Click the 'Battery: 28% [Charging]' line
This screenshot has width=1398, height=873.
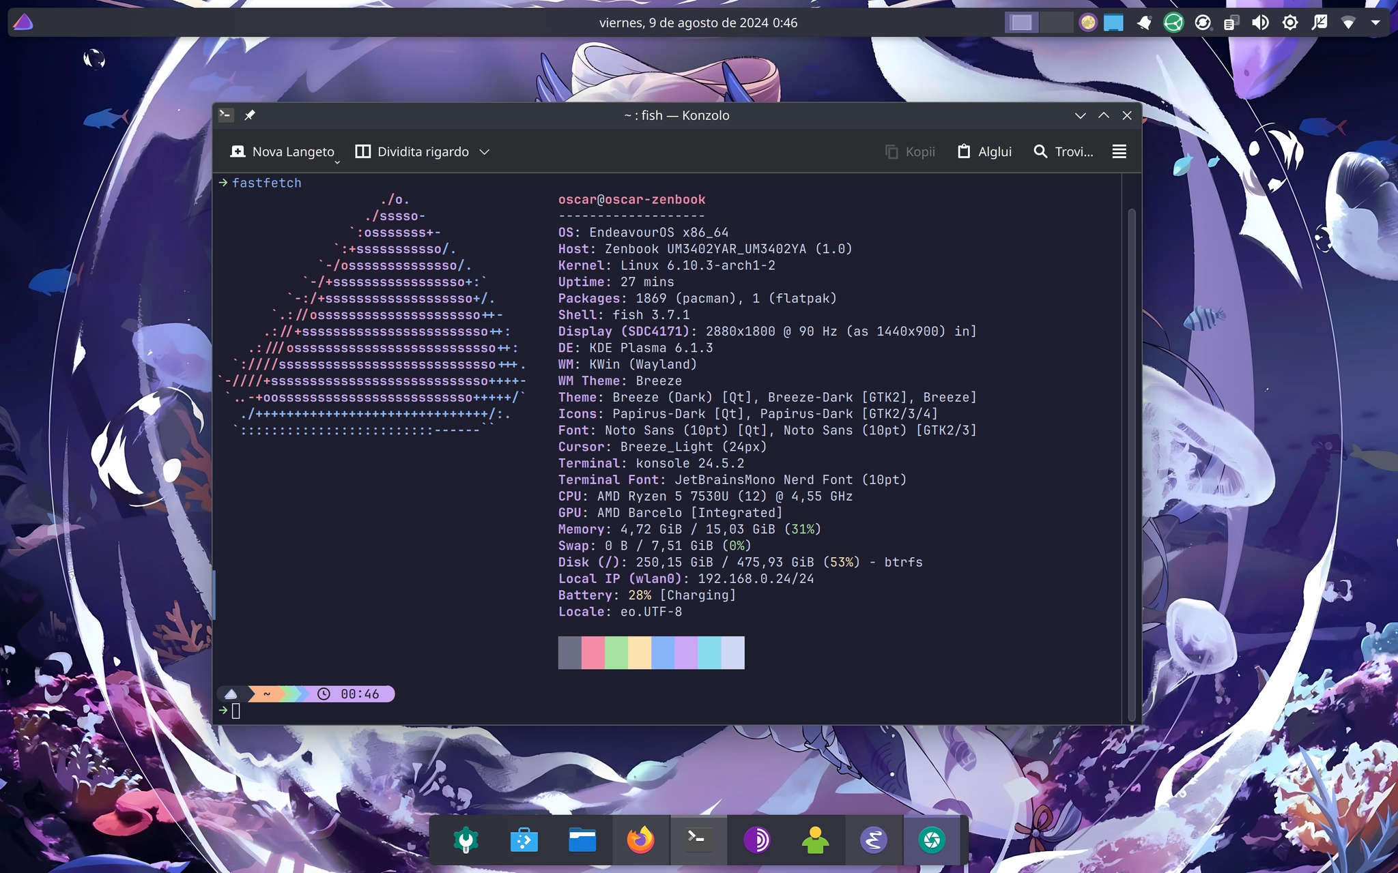pos(647,595)
